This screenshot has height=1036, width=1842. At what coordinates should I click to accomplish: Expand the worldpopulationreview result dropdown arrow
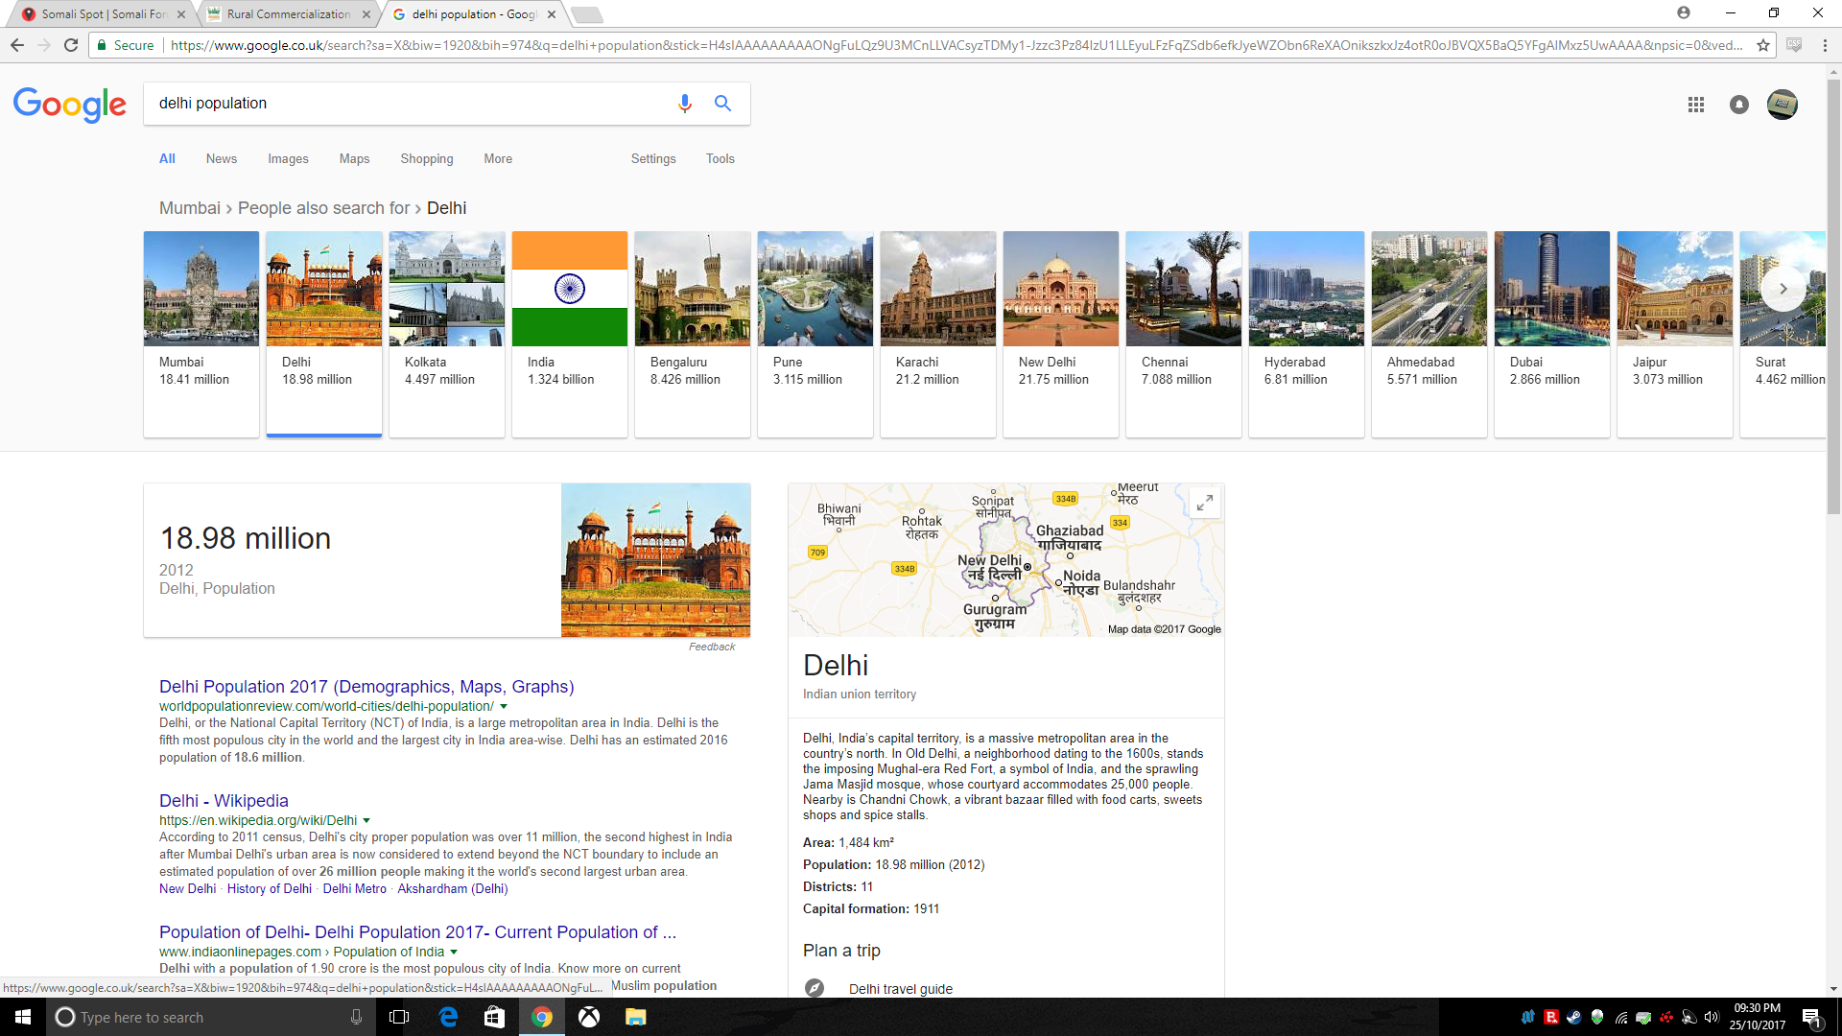pos(504,707)
